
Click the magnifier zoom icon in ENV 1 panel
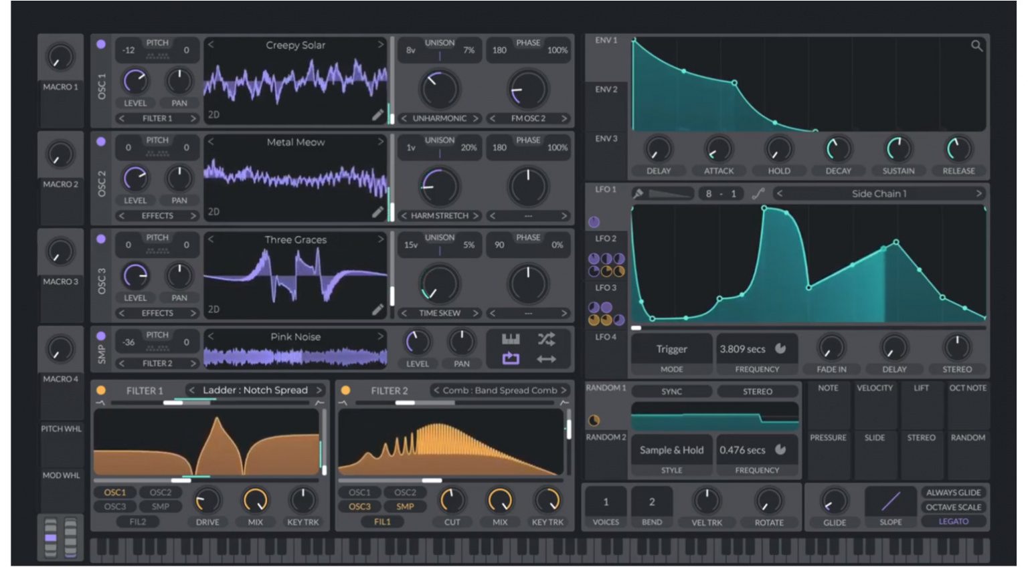pyautogui.click(x=976, y=45)
